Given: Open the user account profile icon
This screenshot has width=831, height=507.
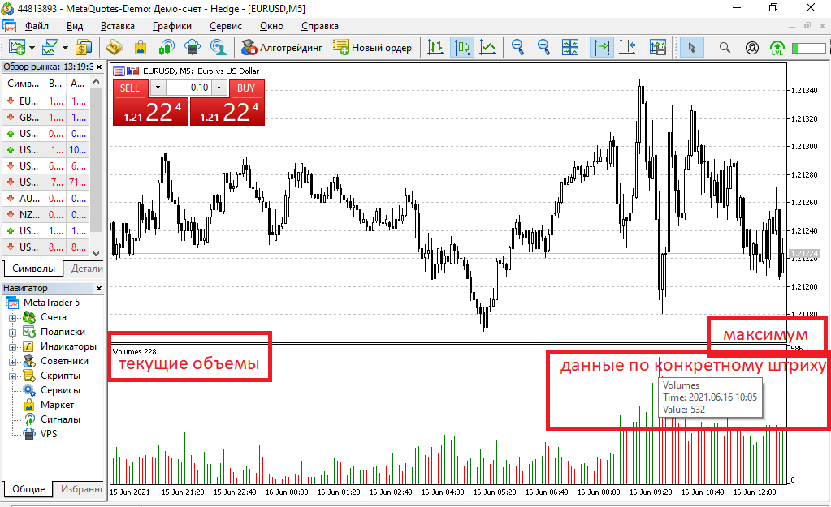Looking at the screenshot, I should click(x=751, y=47).
